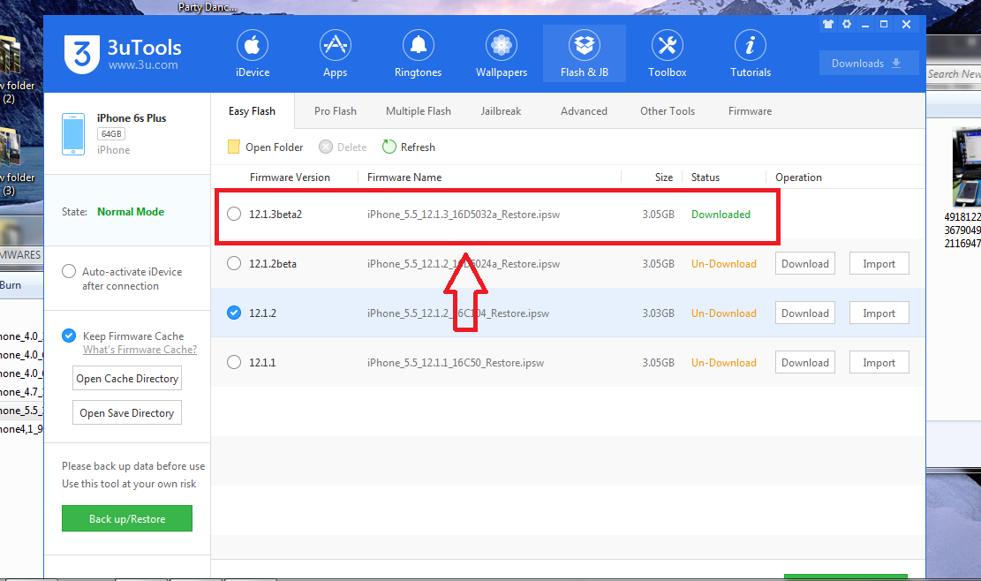Click the skin (shirt) icon in title bar
The height and width of the screenshot is (581, 981).
827,25
